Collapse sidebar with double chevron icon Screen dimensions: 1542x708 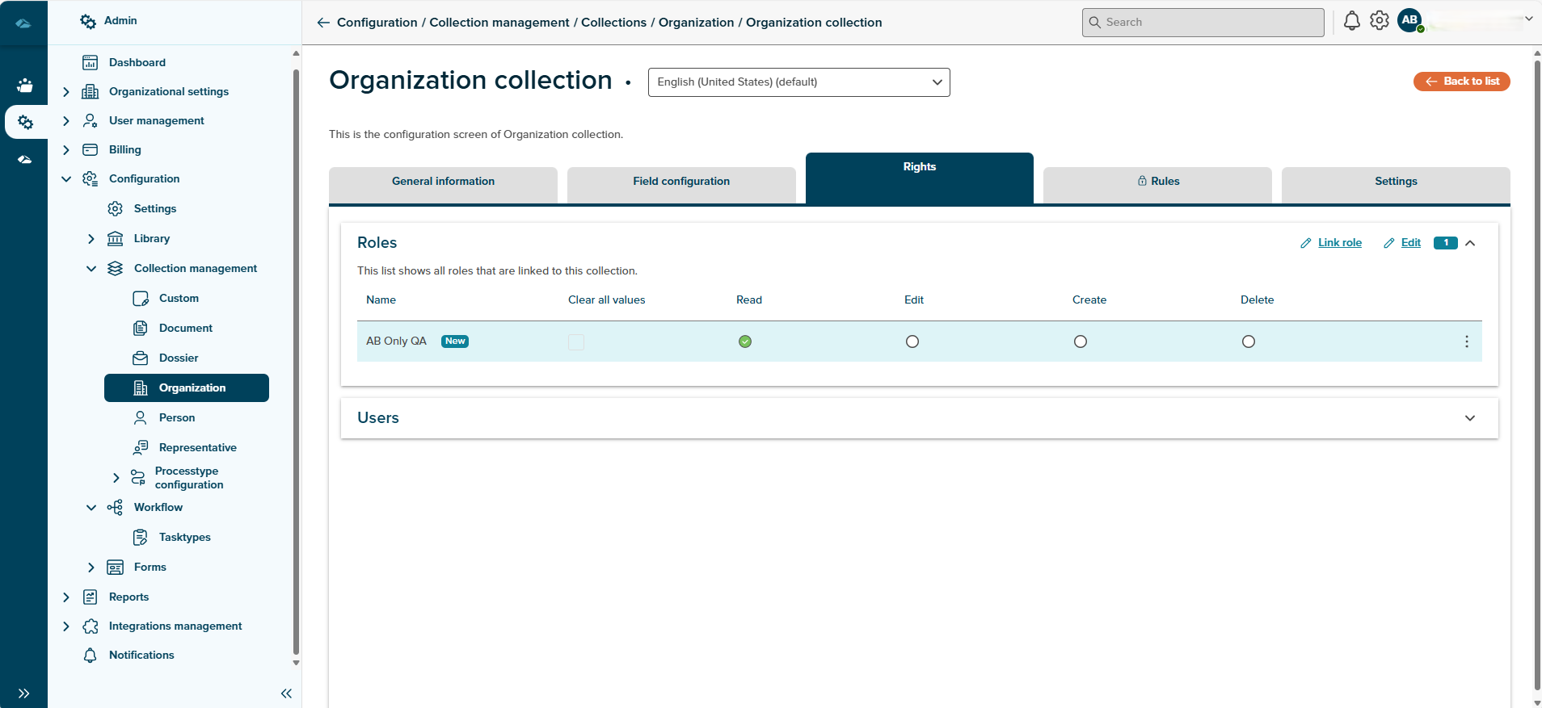point(286,693)
